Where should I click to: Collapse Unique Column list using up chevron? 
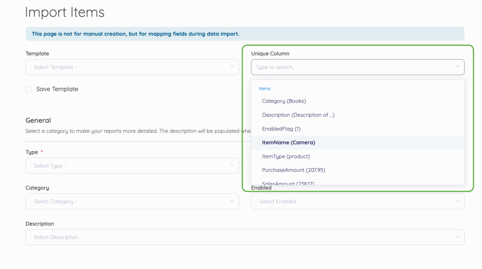point(458,67)
